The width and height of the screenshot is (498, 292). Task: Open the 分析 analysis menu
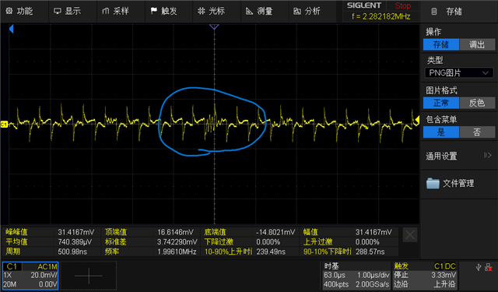[x=307, y=11]
